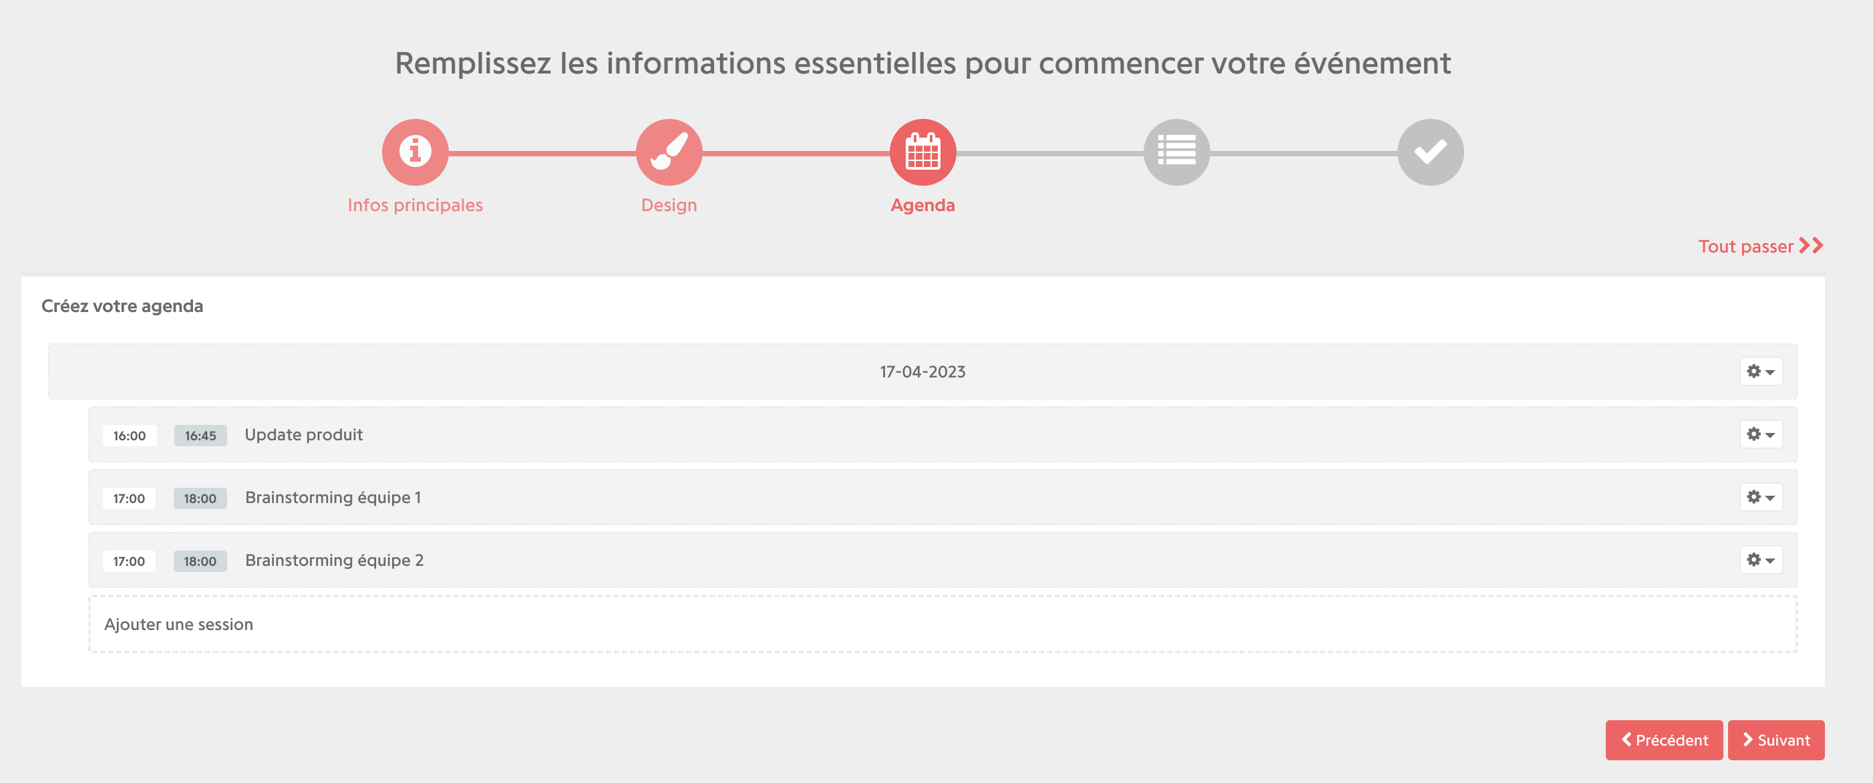Click the Ajouter une session field
This screenshot has width=1873, height=783.
943,624
